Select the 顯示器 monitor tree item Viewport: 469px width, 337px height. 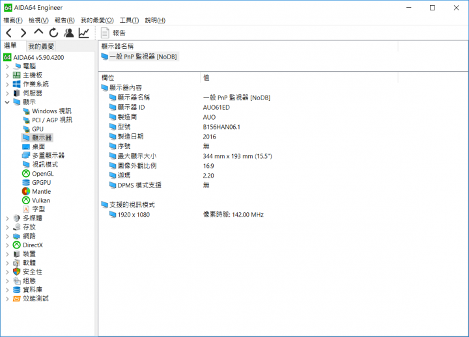37,138
